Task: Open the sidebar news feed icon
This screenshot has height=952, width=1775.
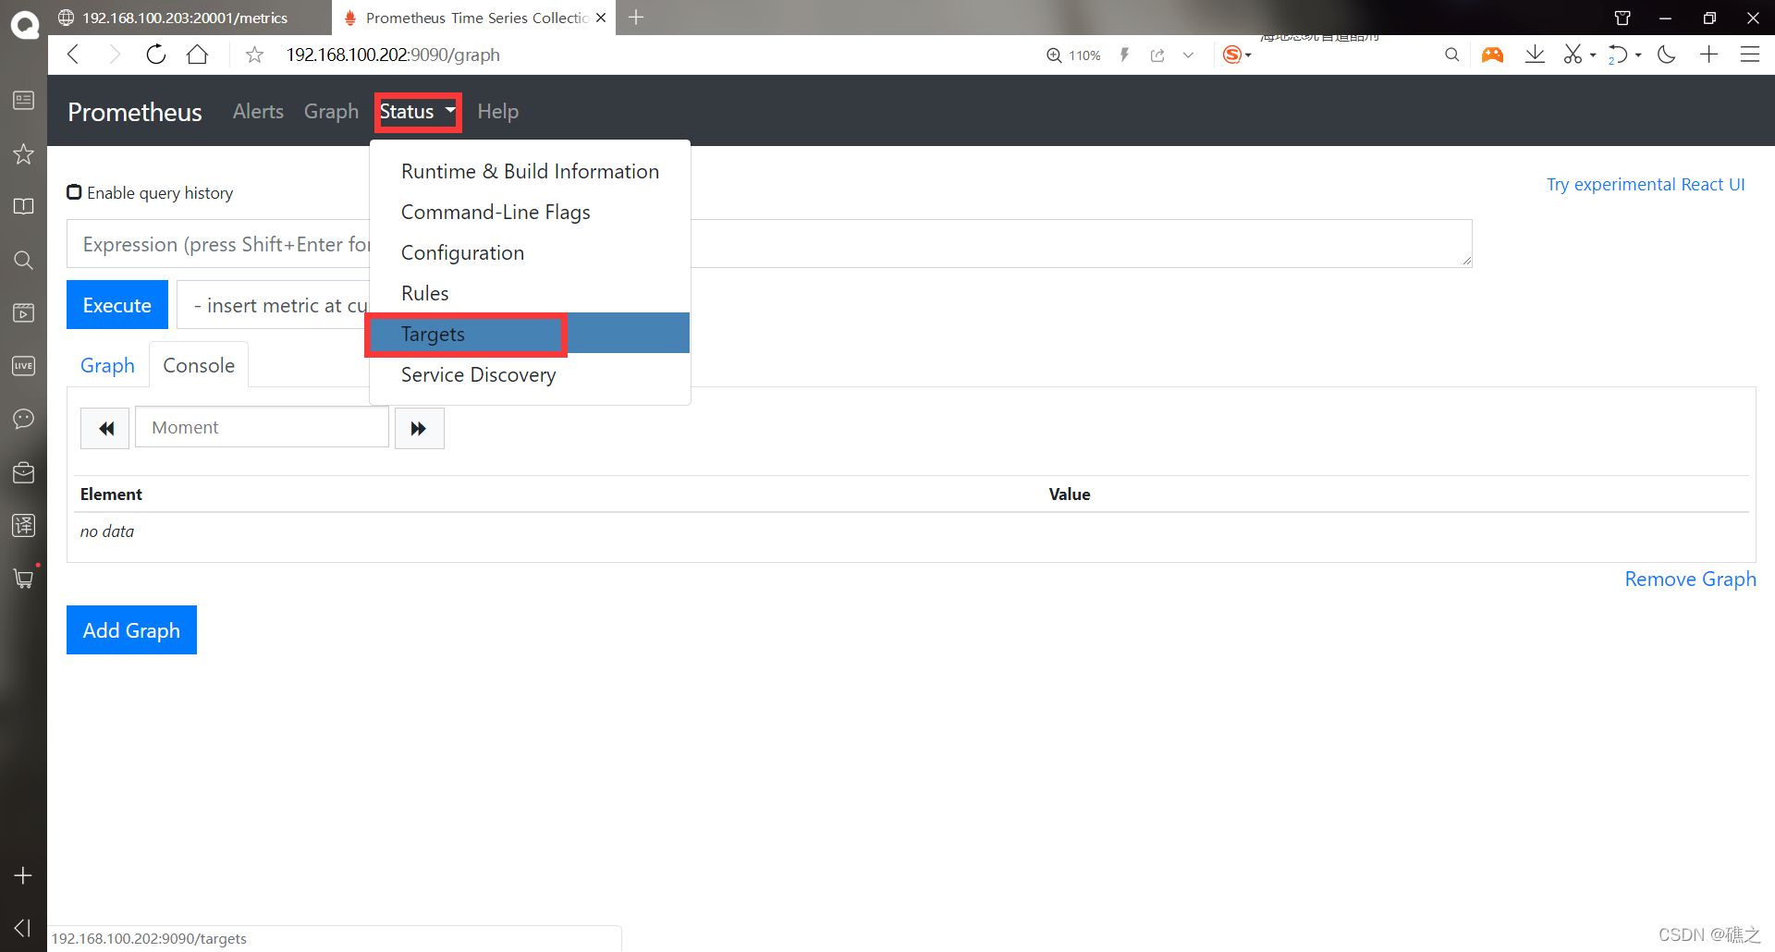Action: pyautogui.click(x=23, y=100)
